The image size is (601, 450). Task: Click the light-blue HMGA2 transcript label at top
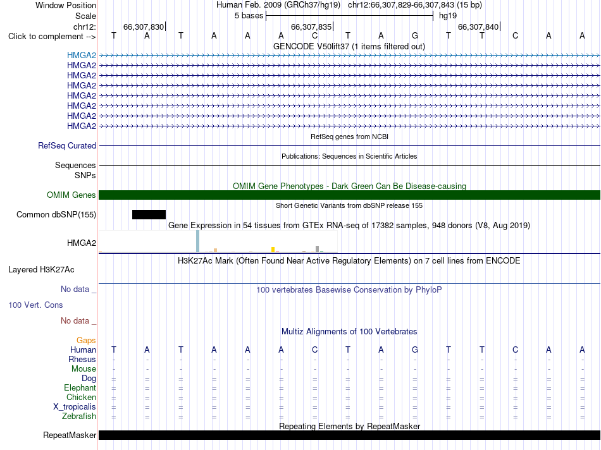point(81,55)
